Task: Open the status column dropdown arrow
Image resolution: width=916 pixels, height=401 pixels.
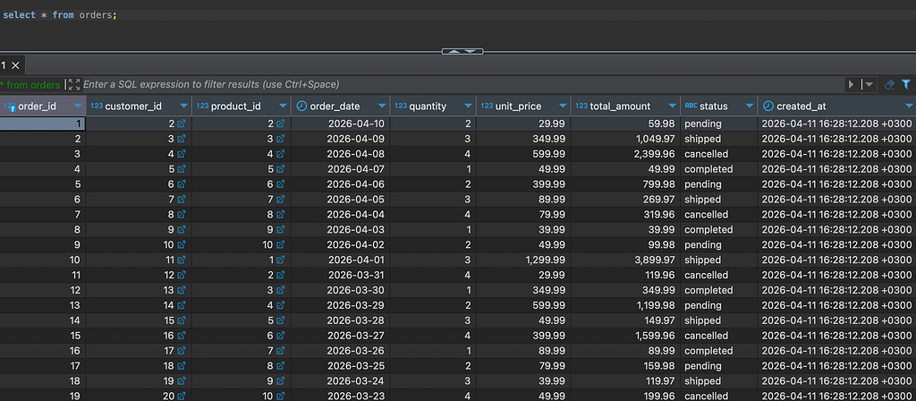Action: pos(750,107)
